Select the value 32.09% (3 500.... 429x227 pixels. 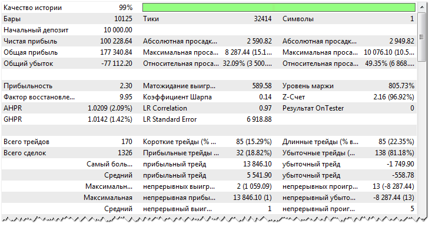point(247,64)
